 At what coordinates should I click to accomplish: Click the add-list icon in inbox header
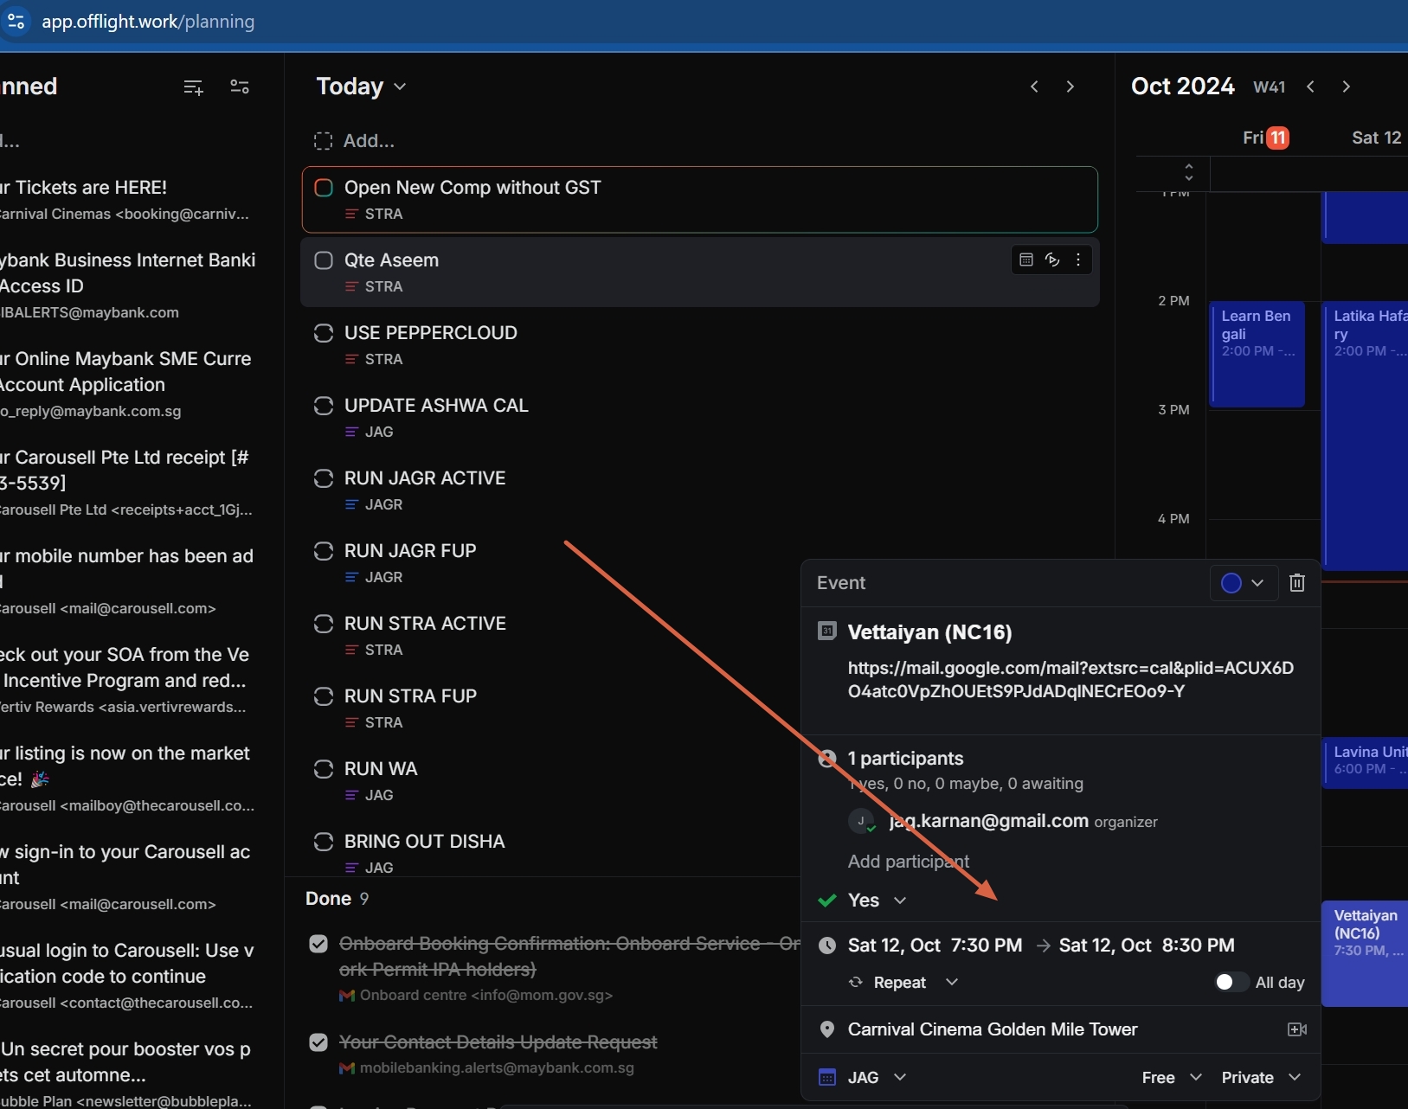pos(193,87)
